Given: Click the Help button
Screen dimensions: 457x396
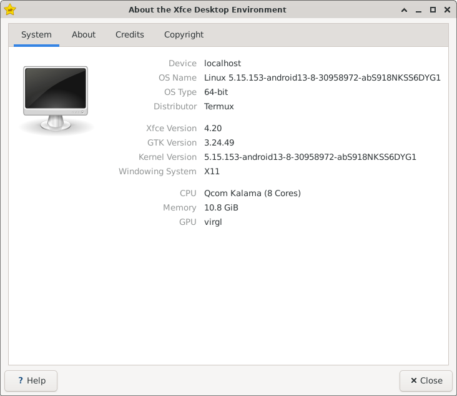Looking at the screenshot, I should click(x=31, y=380).
